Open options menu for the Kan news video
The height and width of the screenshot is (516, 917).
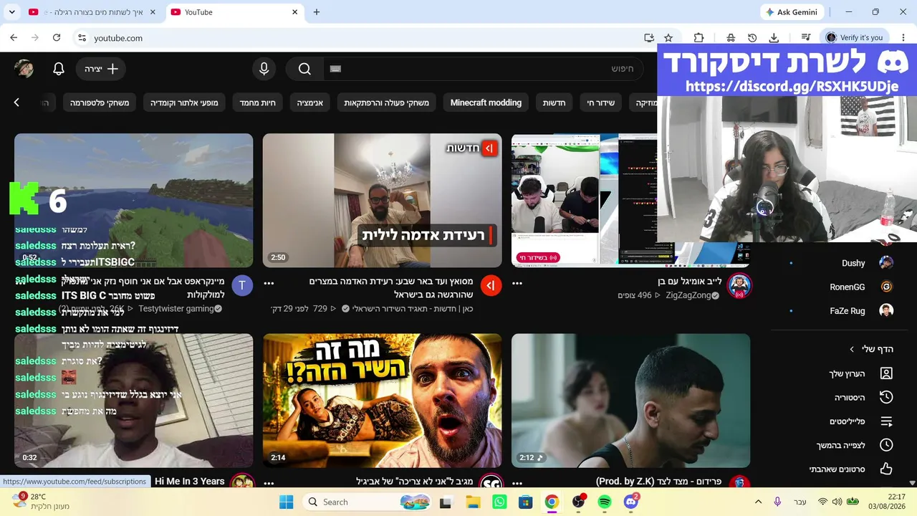pos(269,283)
